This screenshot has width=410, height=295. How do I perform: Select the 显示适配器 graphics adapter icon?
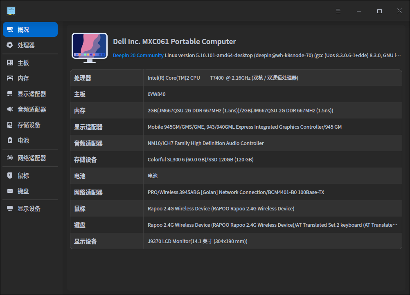coord(9,94)
